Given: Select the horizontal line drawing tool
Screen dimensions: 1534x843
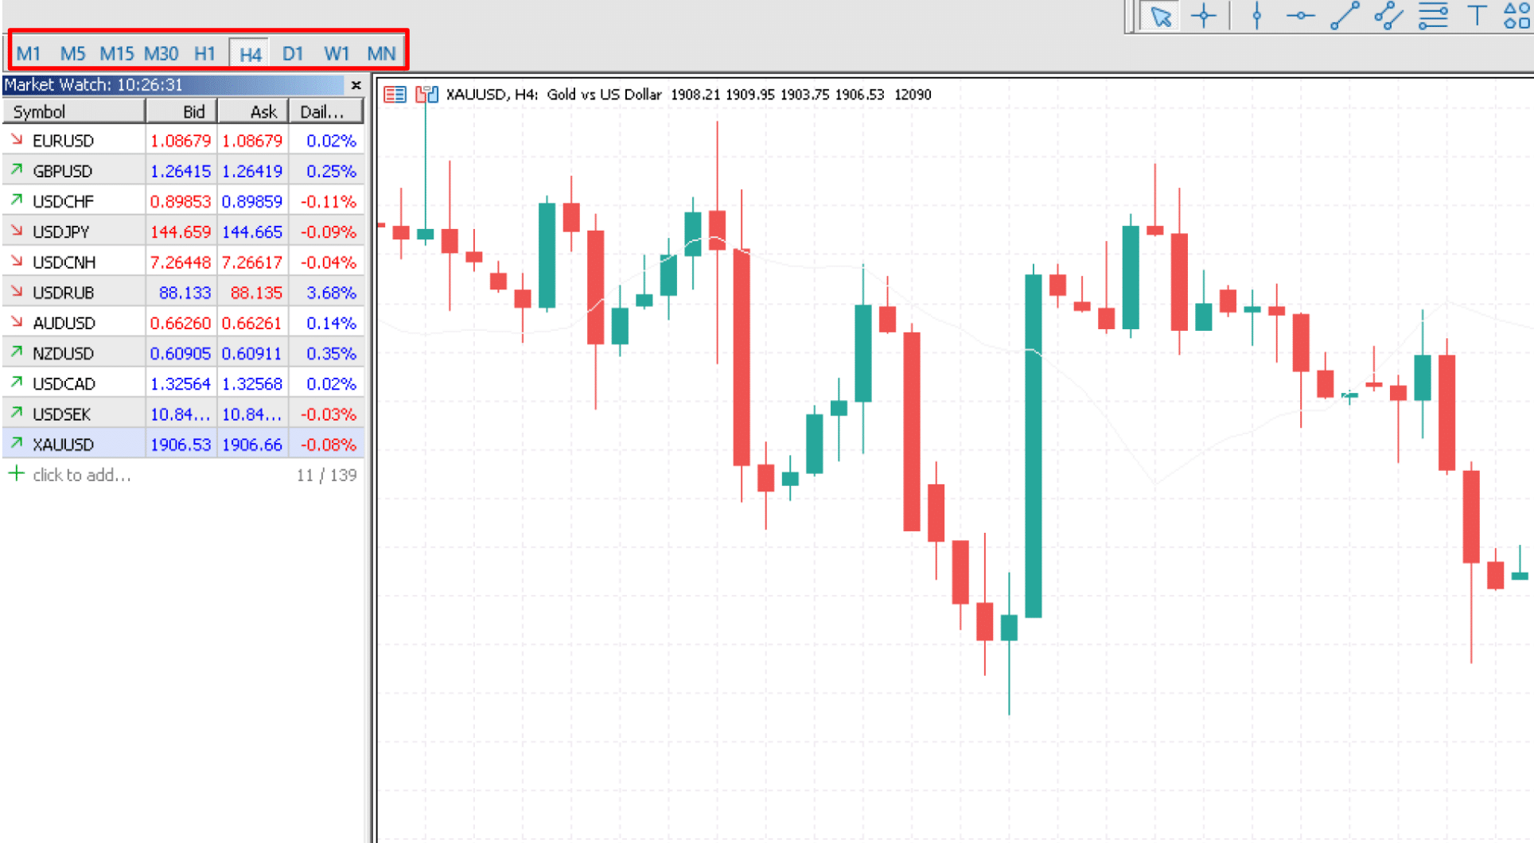Looking at the screenshot, I should pyautogui.click(x=1300, y=16).
